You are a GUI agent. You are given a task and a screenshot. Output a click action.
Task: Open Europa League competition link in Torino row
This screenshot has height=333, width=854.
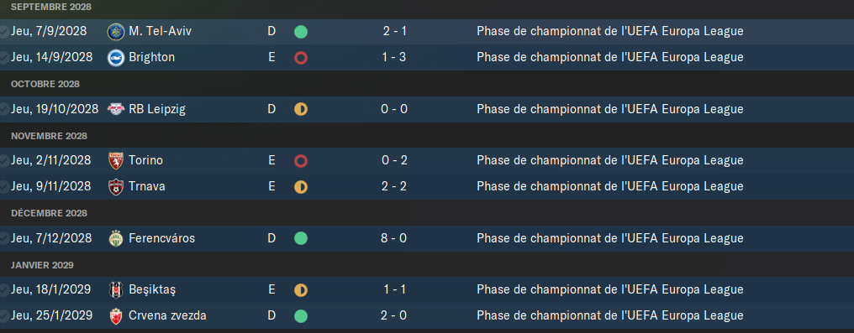(610, 160)
